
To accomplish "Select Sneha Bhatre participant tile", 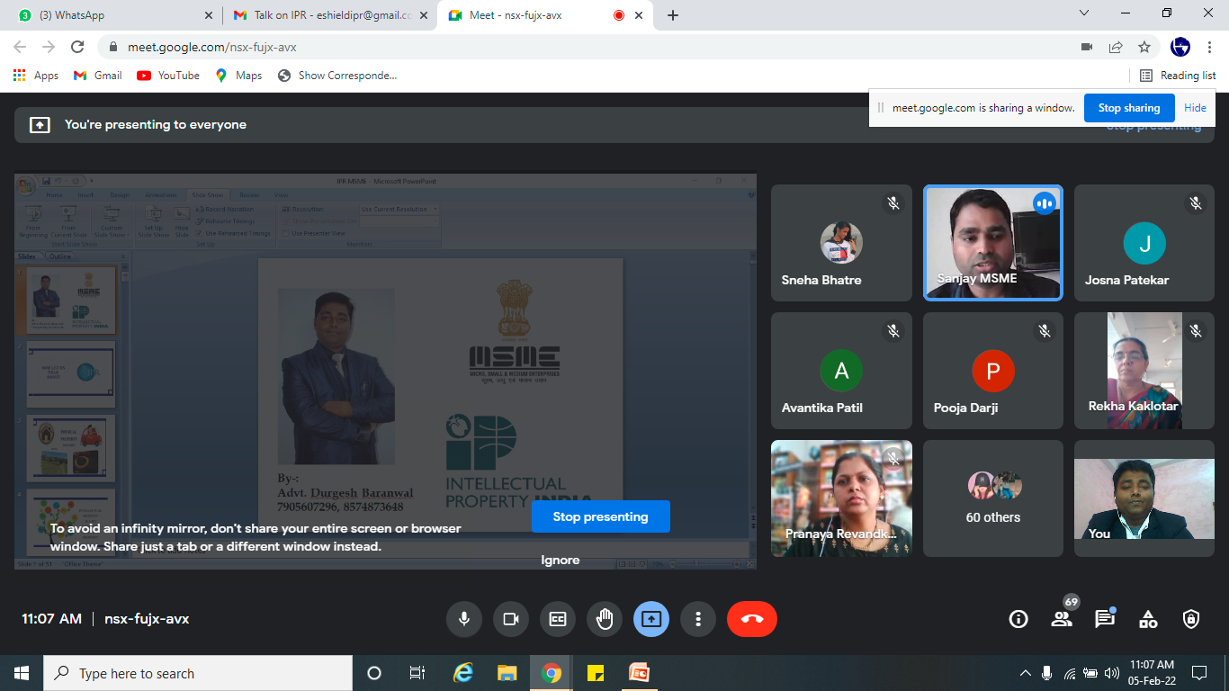I will click(x=841, y=243).
